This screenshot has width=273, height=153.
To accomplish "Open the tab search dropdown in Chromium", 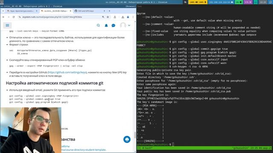I will (3, 11).
